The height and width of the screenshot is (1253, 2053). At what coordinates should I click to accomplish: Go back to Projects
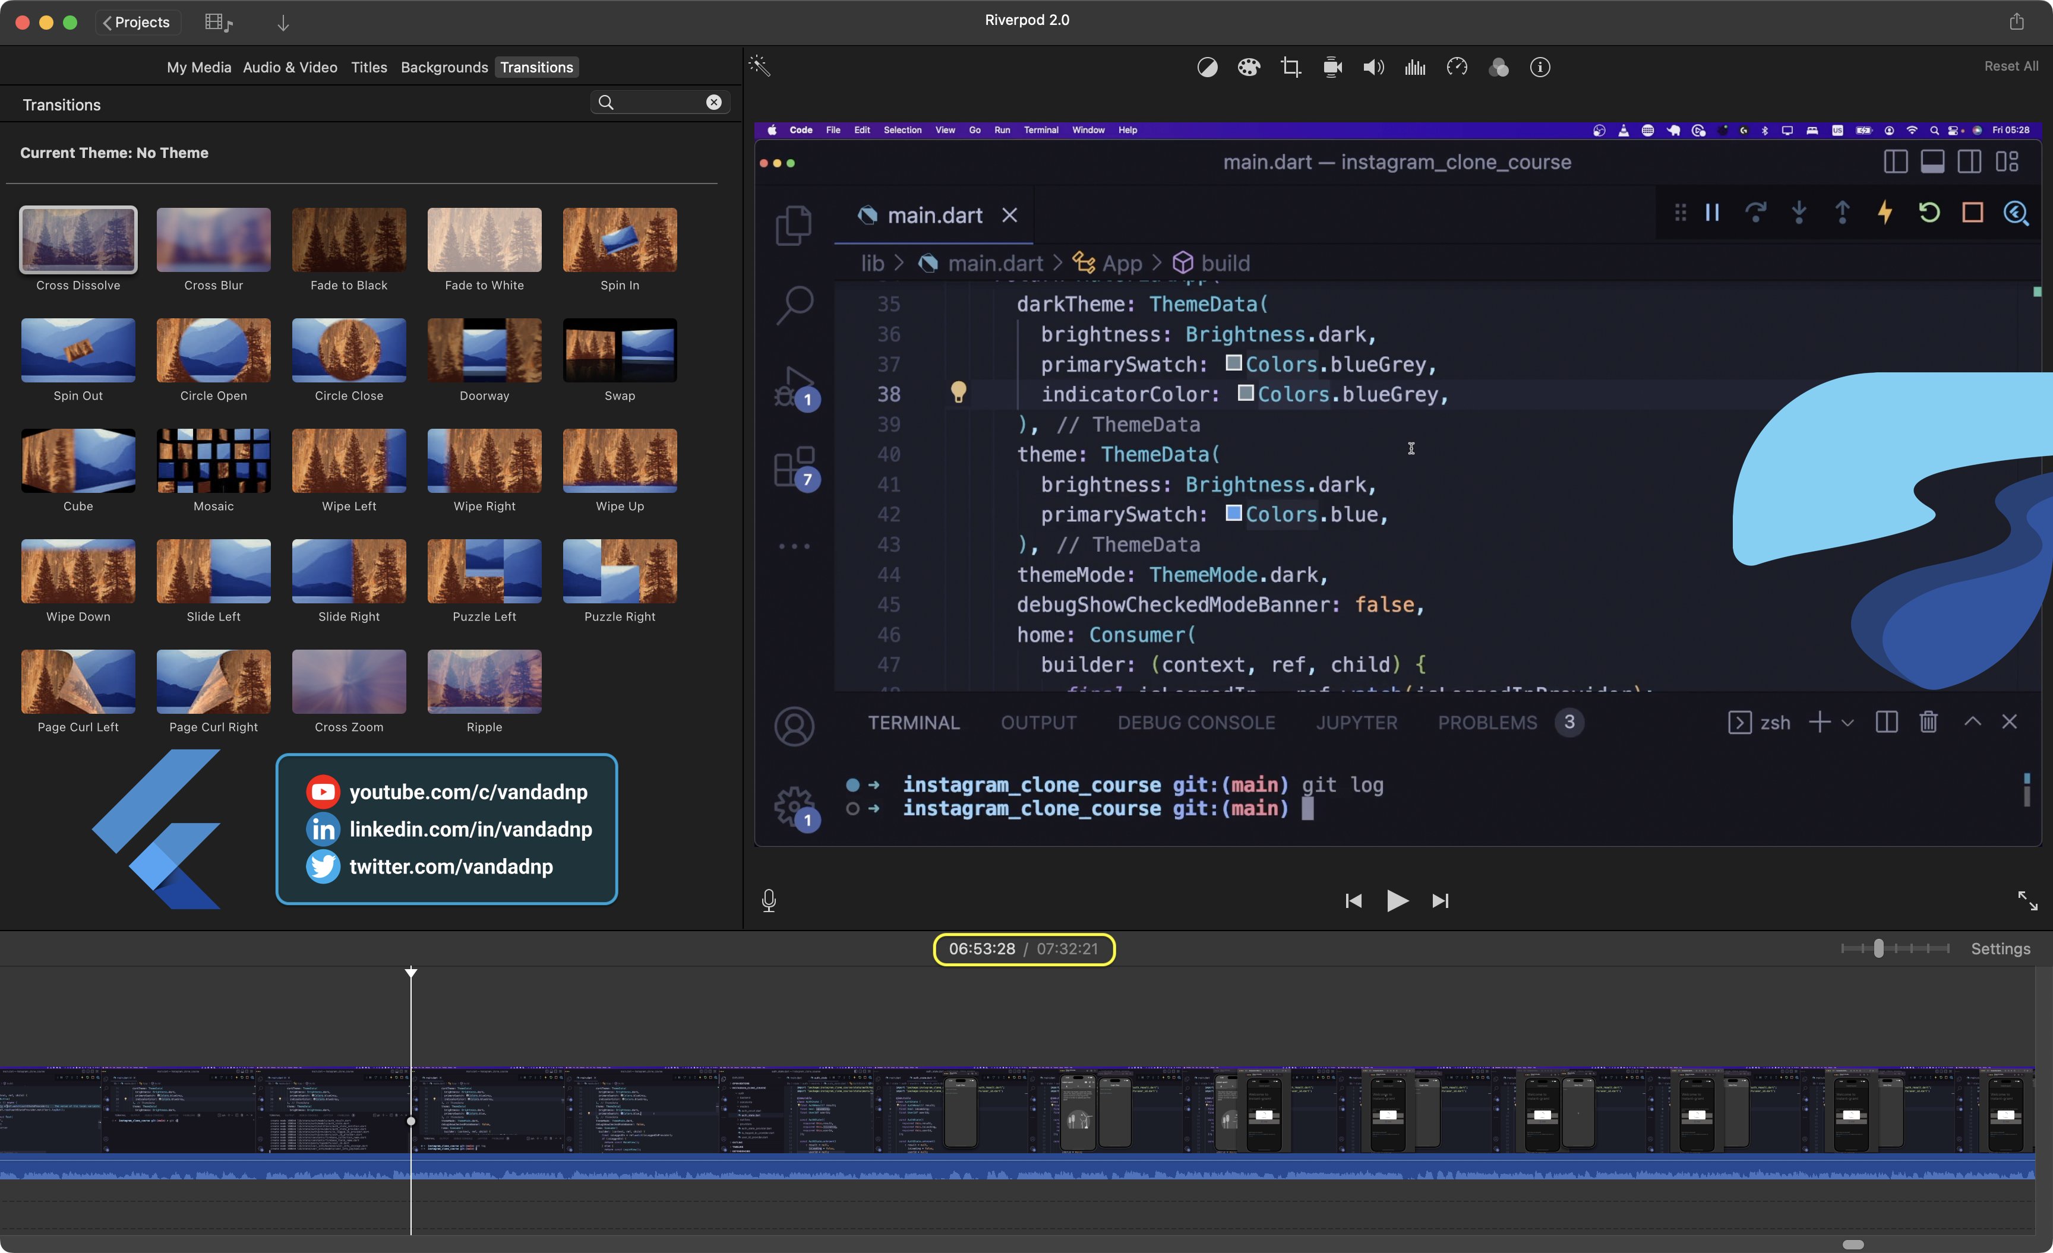[x=137, y=23]
